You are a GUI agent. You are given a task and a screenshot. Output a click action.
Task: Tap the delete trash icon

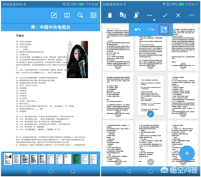pos(110,15)
